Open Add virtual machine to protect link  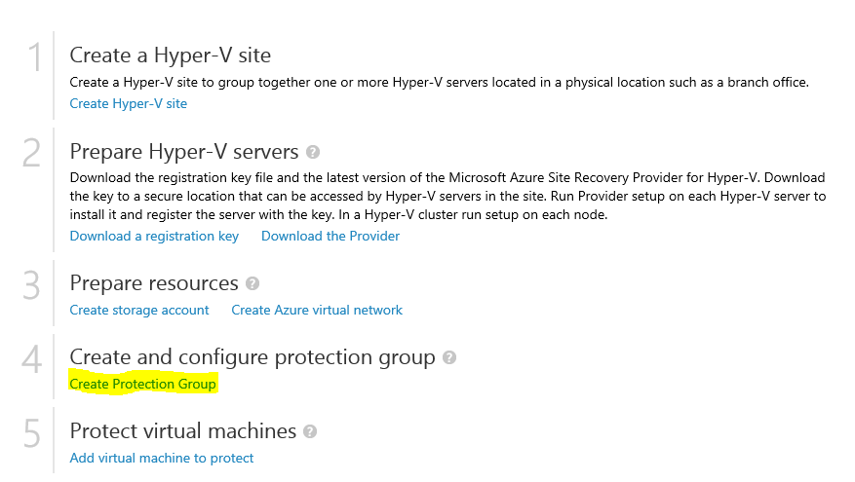(162, 458)
